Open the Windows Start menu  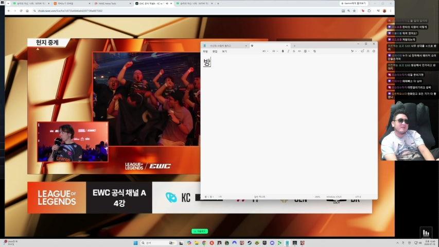[135, 243]
